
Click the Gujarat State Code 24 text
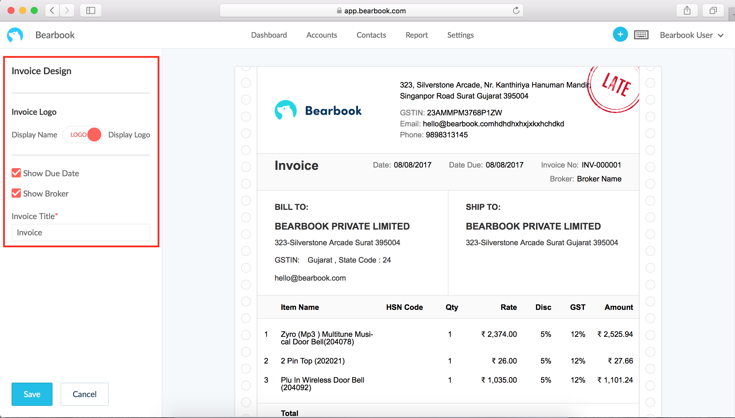(349, 260)
